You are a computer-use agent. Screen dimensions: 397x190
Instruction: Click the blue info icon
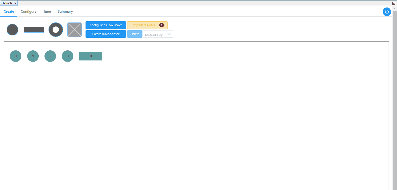(387, 12)
